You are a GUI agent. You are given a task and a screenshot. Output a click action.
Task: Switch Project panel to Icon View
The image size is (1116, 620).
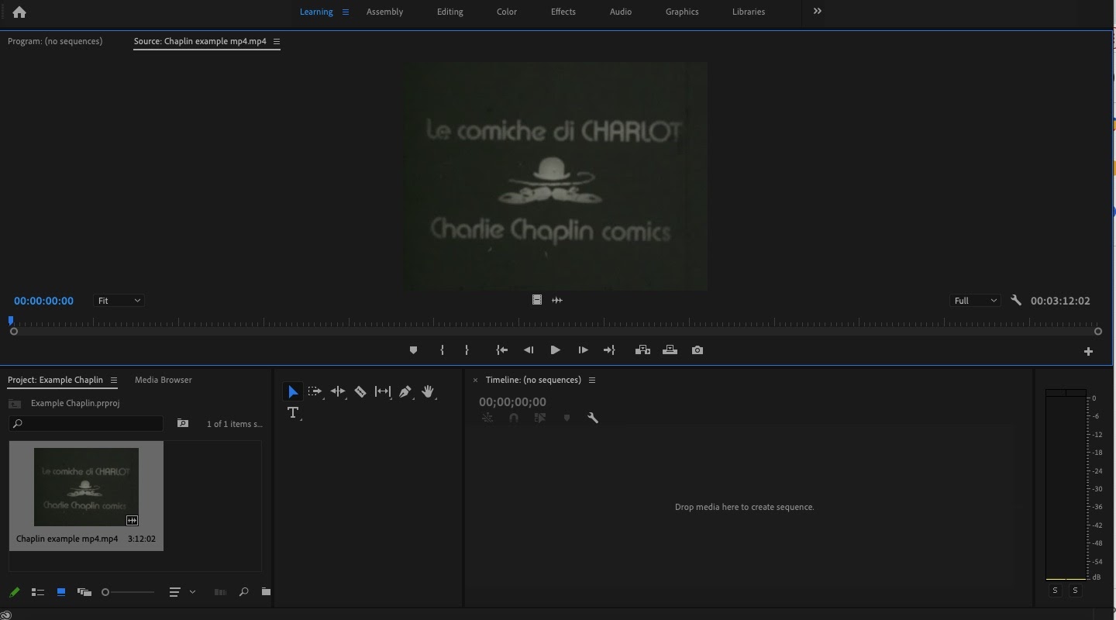coord(61,592)
